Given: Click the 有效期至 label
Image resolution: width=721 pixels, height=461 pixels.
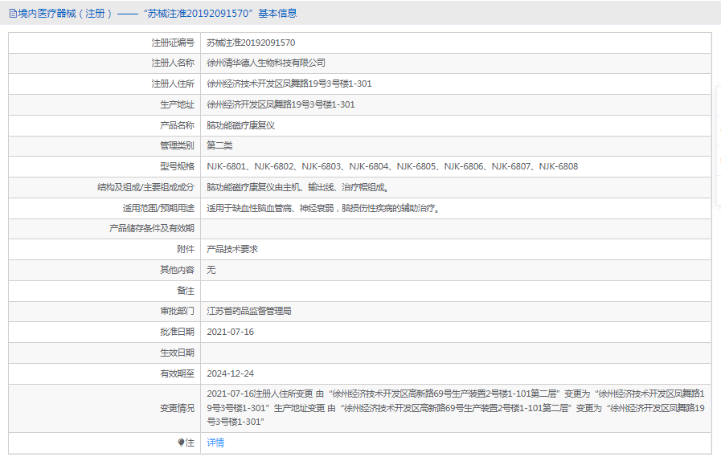Looking at the screenshot, I should coord(177,373).
